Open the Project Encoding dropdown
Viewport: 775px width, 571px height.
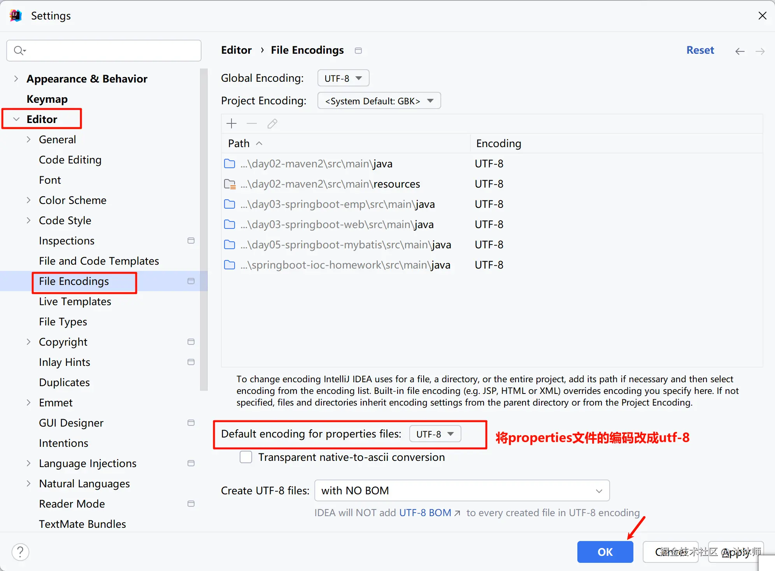coord(379,101)
